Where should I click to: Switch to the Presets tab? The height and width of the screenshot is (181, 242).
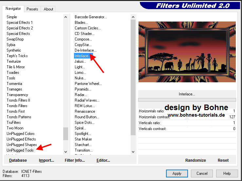(32, 9)
